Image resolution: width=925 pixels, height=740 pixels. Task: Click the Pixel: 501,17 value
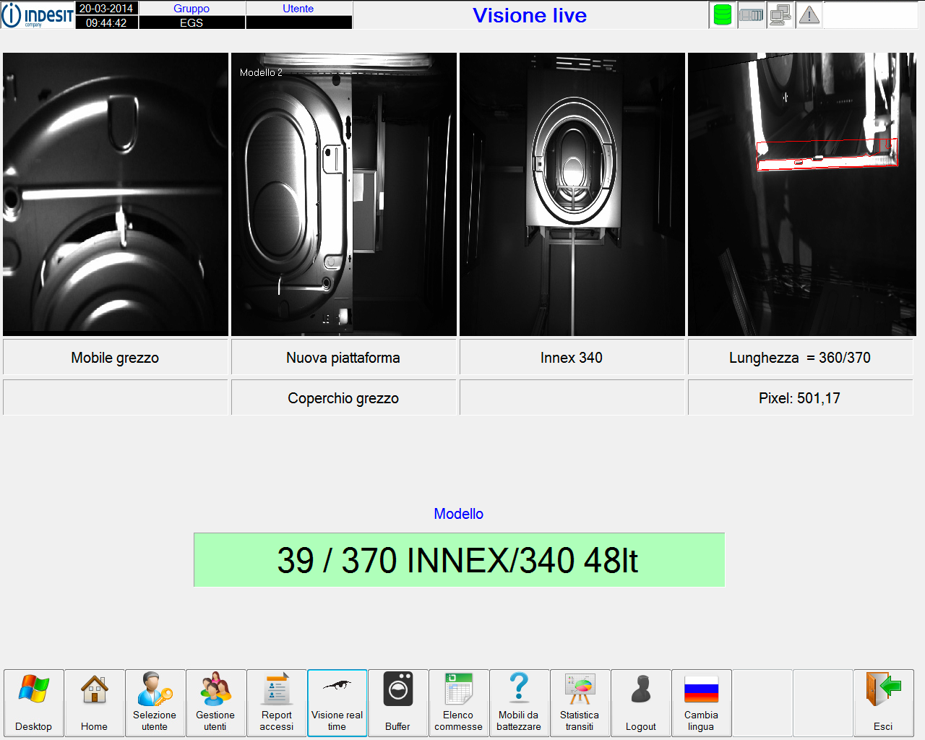point(800,398)
